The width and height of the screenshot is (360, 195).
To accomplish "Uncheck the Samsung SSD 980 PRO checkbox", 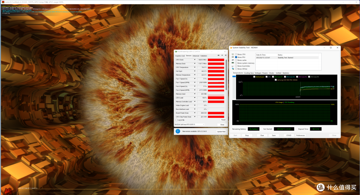I will (276, 80).
